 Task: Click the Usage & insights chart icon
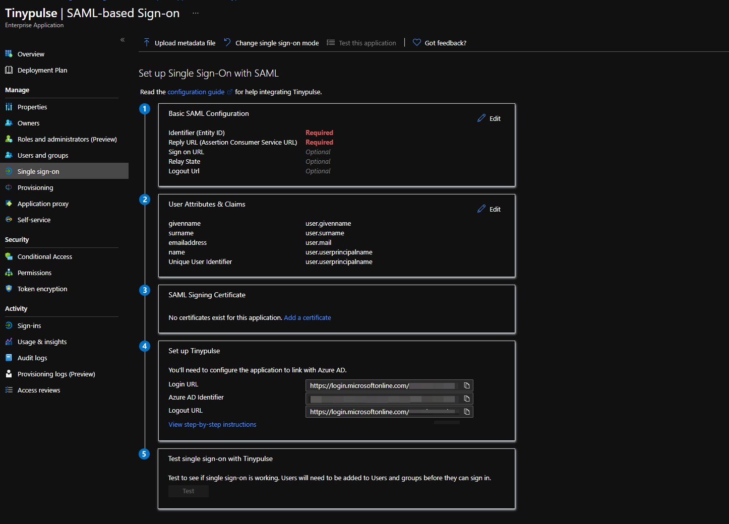click(9, 341)
